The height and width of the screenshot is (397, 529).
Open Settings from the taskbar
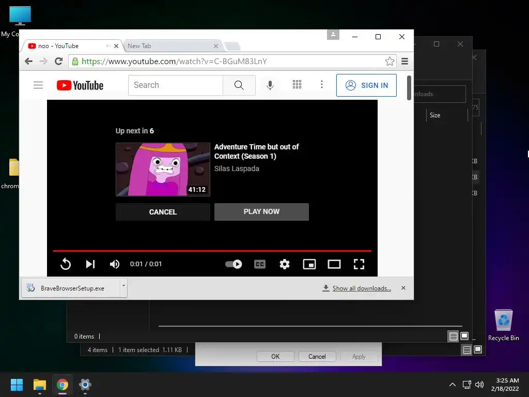[x=85, y=385]
